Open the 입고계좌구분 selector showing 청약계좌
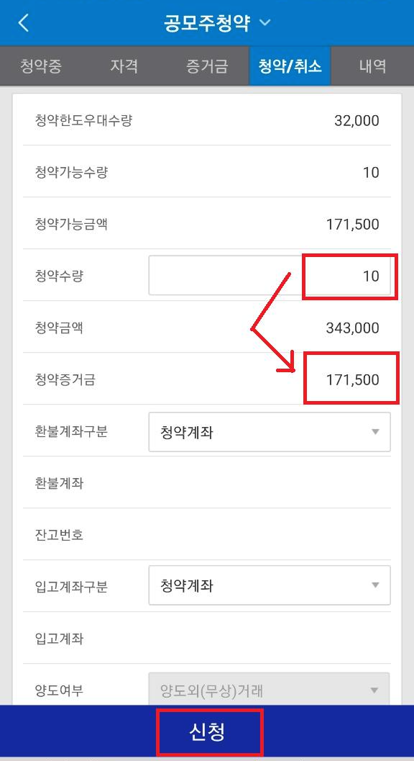 coord(269,585)
